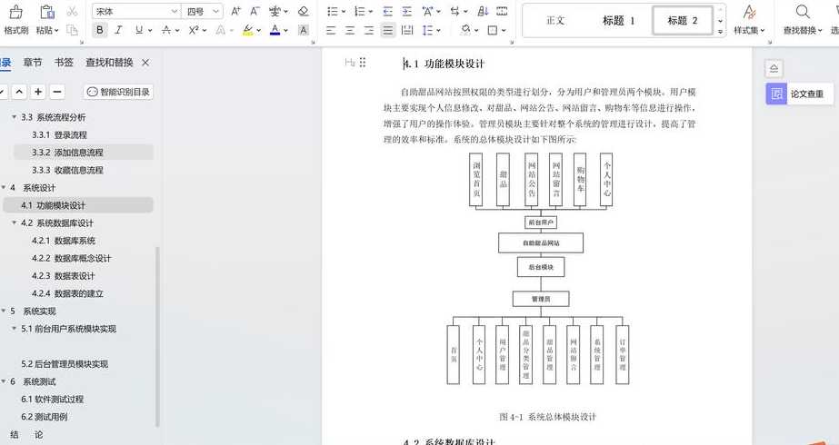Click the bulleted list icon
Viewport: 839px width, 445px height.
click(x=333, y=11)
